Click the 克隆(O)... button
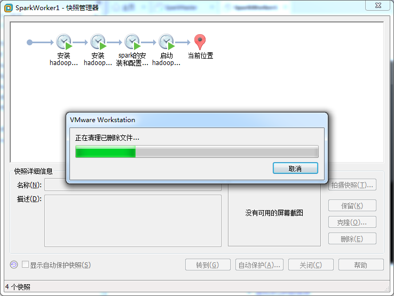This screenshot has width=394, height=296. point(352,222)
